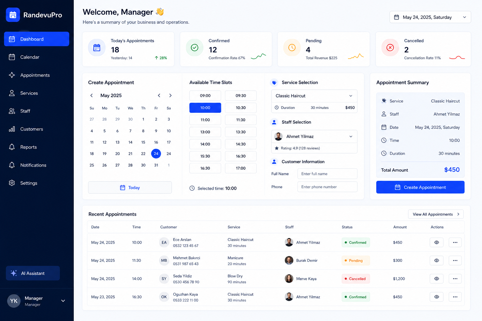This screenshot has height=321, width=482.
Task: Expand the Classic Haircut service dropdown
Action: tap(314, 96)
